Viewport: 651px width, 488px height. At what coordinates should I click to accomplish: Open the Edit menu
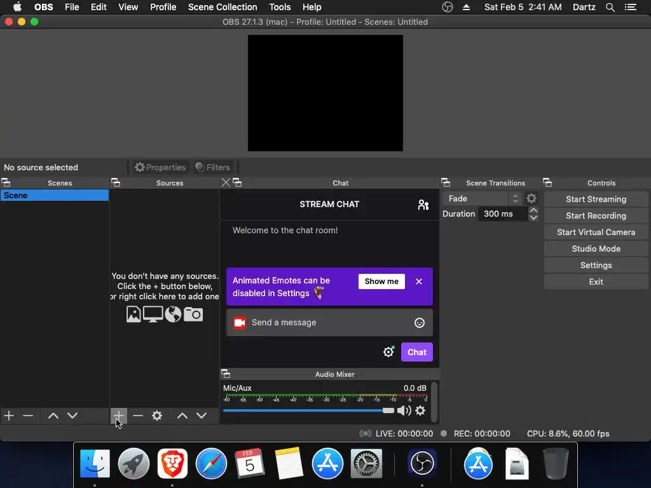[x=99, y=7]
